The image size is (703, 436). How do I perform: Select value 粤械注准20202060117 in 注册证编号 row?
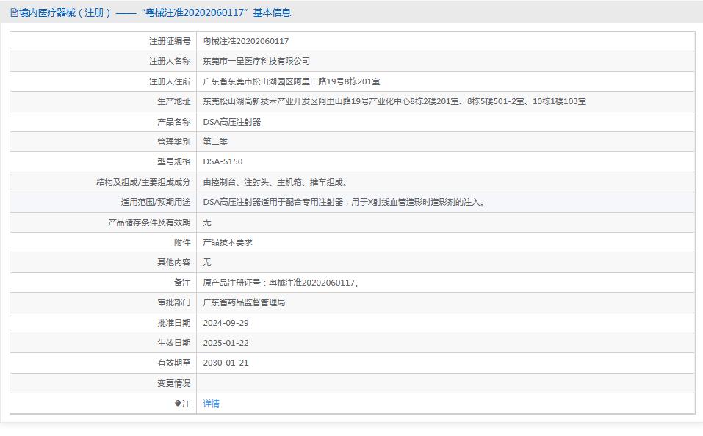click(x=245, y=41)
